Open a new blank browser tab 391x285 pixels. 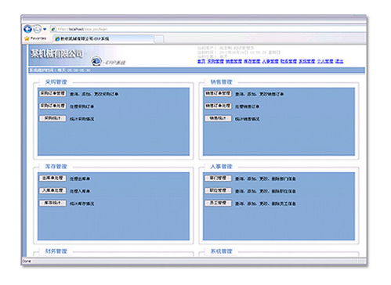click(x=159, y=39)
